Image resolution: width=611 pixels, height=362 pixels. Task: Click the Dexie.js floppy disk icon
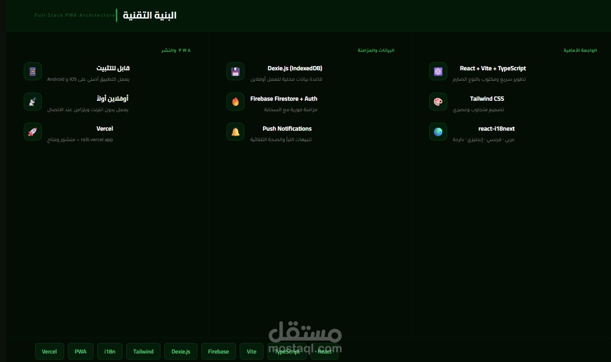pos(235,71)
